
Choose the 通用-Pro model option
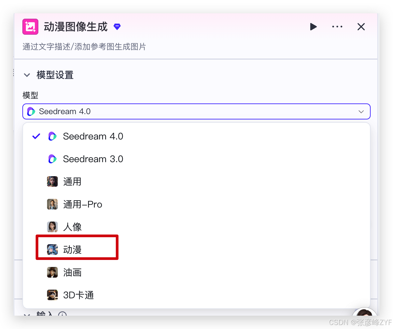click(x=196, y=204)
